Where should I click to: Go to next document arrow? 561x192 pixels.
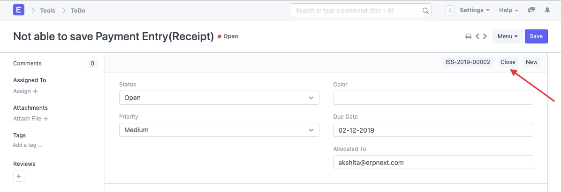(x=485, y=36)
